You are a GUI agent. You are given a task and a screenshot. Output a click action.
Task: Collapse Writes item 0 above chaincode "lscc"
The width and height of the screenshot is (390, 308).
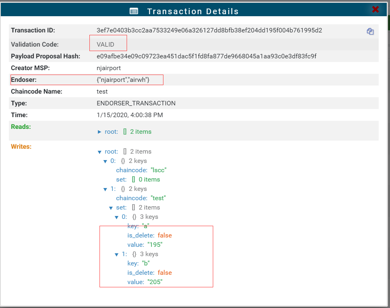point(106,161)
